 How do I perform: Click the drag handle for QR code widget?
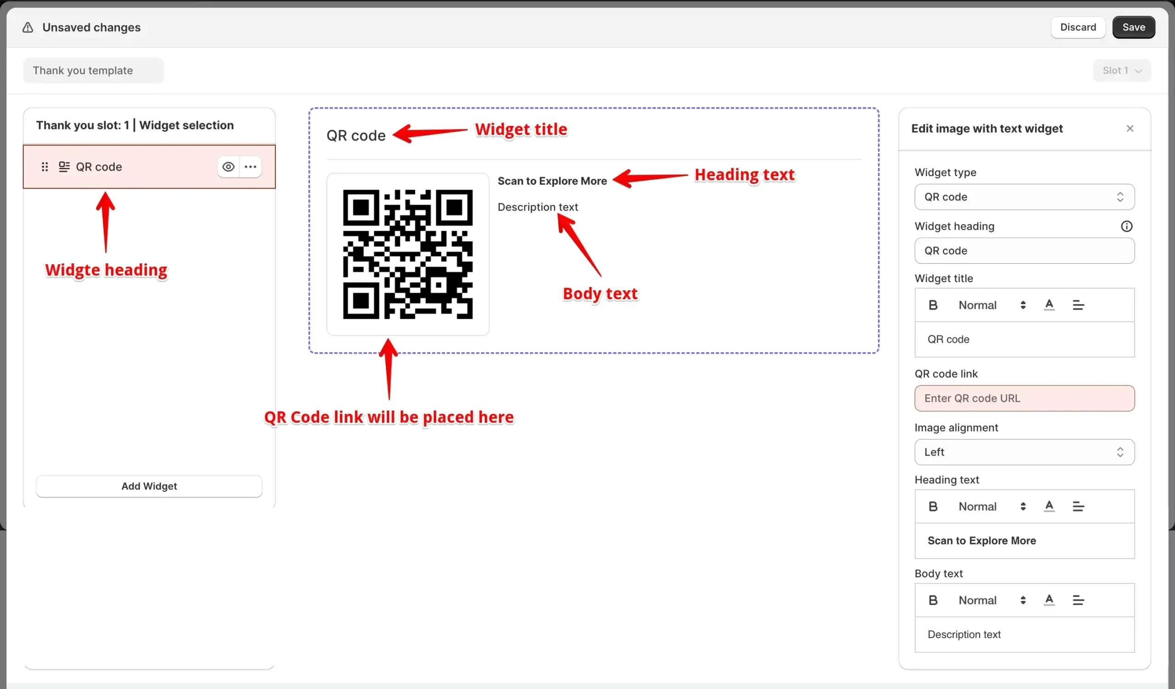coord(45,167)
